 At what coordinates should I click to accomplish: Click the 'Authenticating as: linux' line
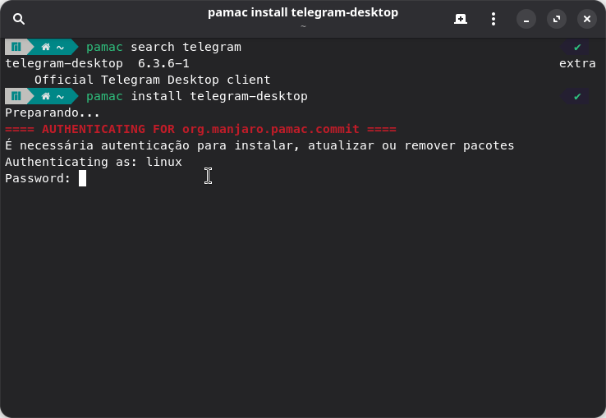pos(93,162)
